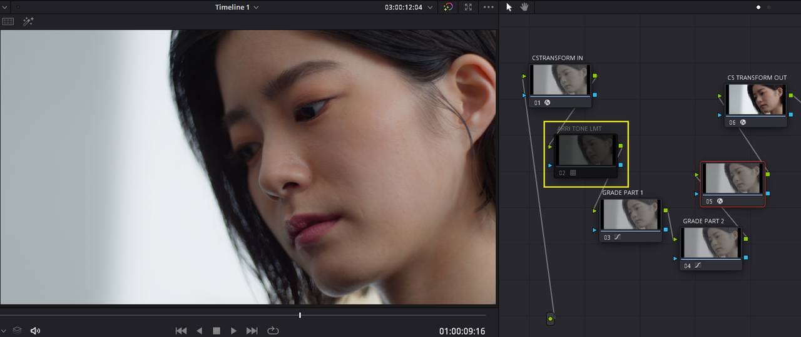
Task: Toggle the image wipe grid icon
Action: 8,22
